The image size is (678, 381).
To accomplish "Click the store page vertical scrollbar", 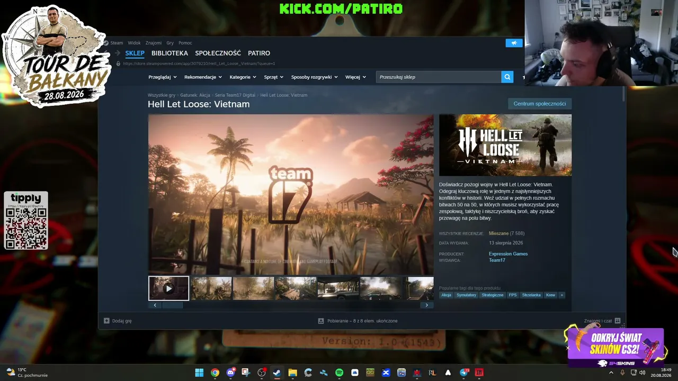I will pos(624,95).
